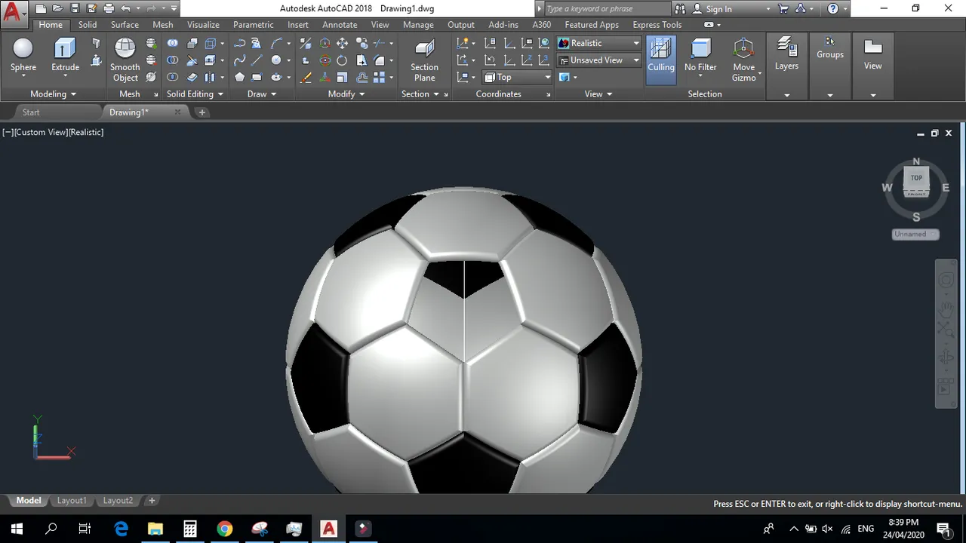The width and height of the screenshot is (966, 543).
Task: Expand the Modeling panel
Action: click(54, 94)
